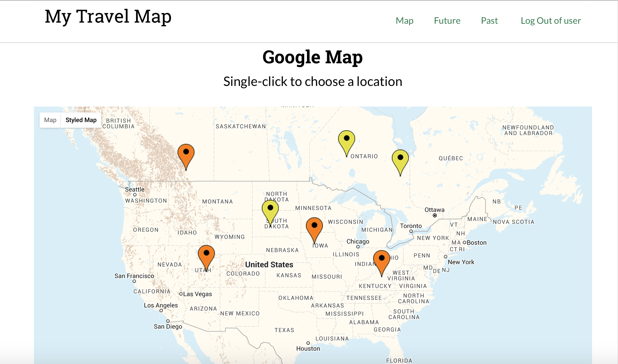
Task: Choose Texas on the map
Action: point(284,330)
